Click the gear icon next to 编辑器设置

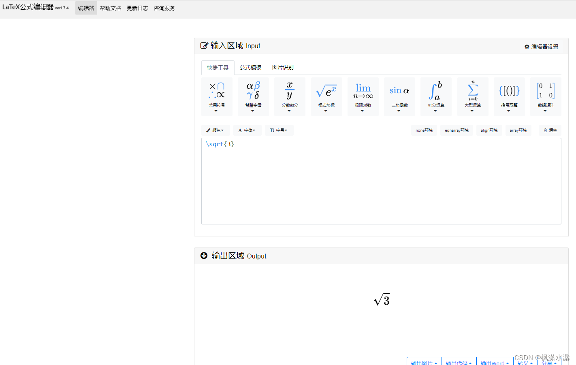point(527,47)
